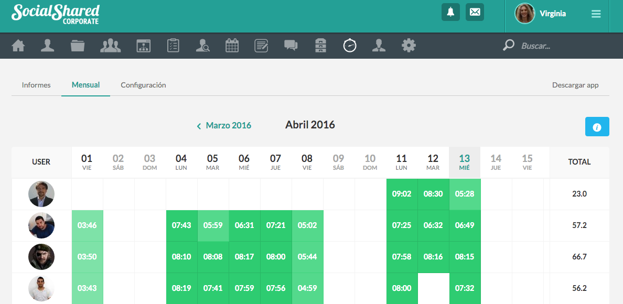The width and height of the screenshot is (623, 304).
Task: Click the notifications bell icon
Action: pos(450,12)
